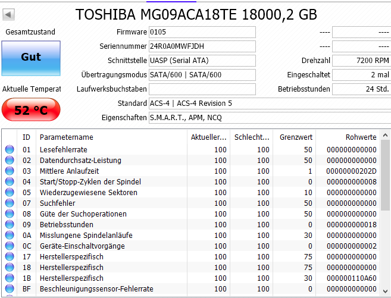
Task: Click the status orb for Lesefehlerrate
Action: pos(10,149)
